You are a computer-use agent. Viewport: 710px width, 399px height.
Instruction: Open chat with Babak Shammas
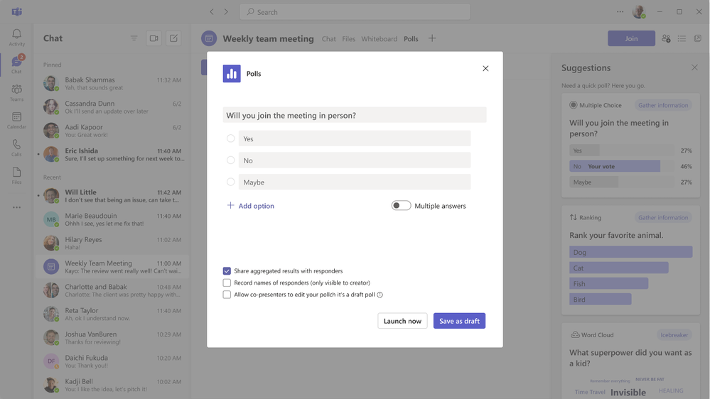(112, 83)
